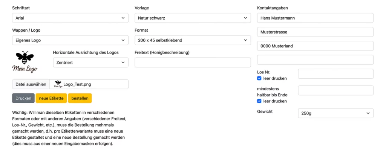Click the Drucken button
The width and height of the screenshot is (386, 159).
[23, 98]
